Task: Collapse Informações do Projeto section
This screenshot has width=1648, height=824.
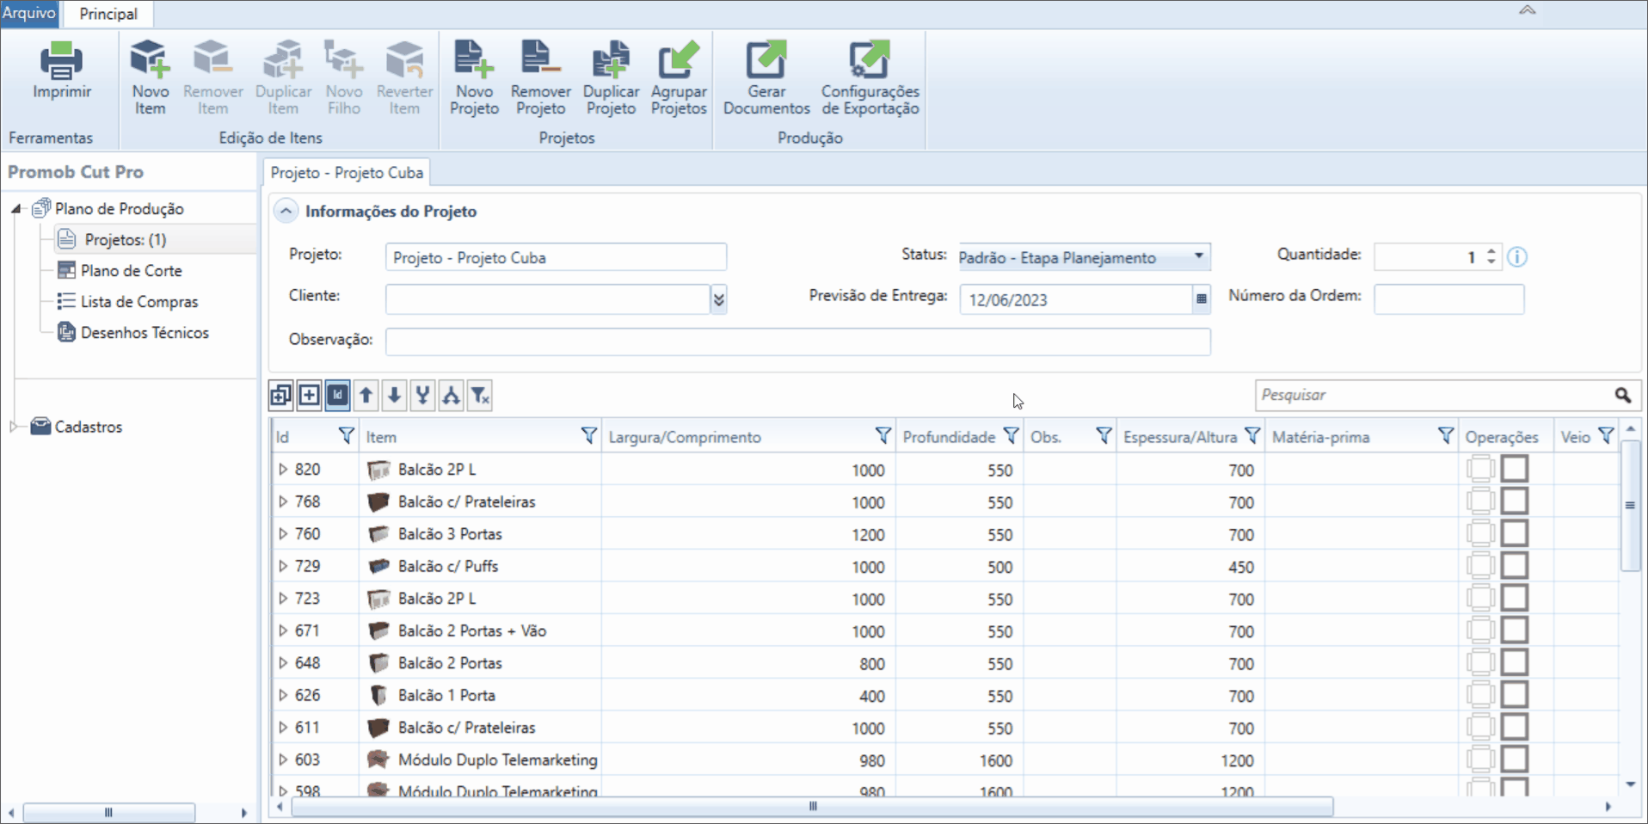Action: point(286,211)
